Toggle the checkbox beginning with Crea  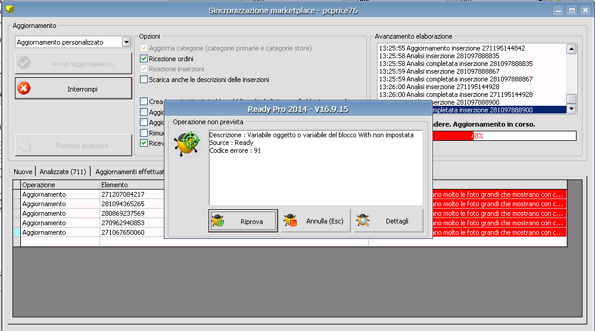[144, 102]
